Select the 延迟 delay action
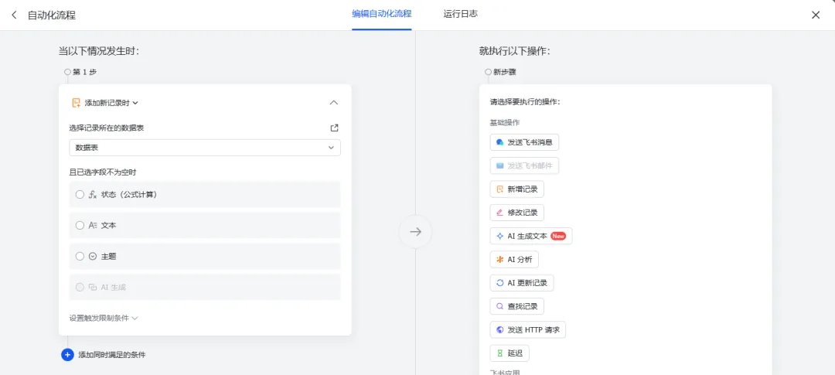The image size is (835, 375). click(510, 353)
